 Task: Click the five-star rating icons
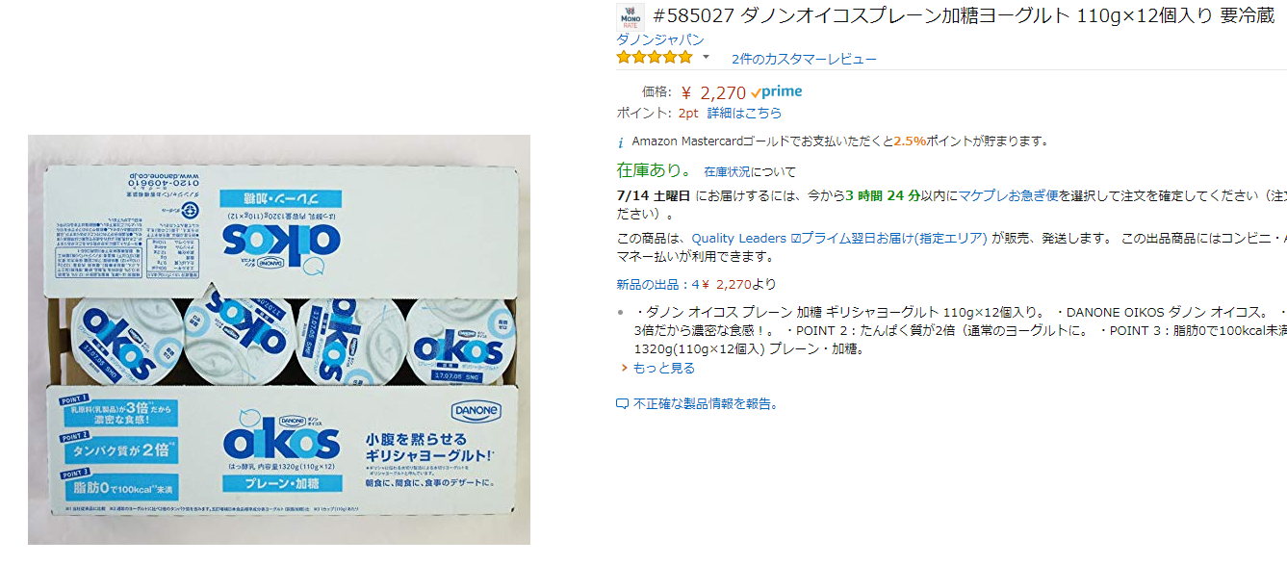pyautogui.click(x=655, y=58)
